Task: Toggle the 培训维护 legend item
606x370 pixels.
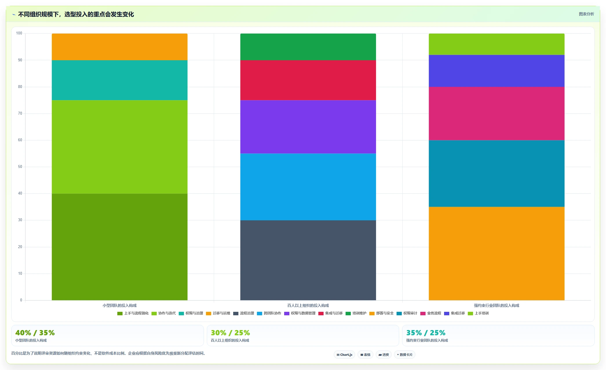Action: [x=356, y=313]
